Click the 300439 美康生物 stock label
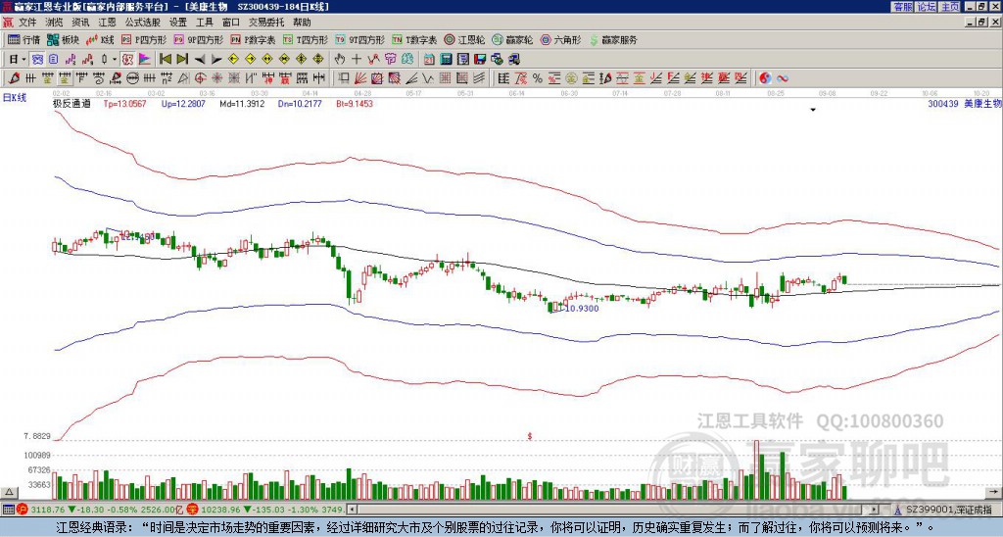1003x537 pixels. pos(965,104)
